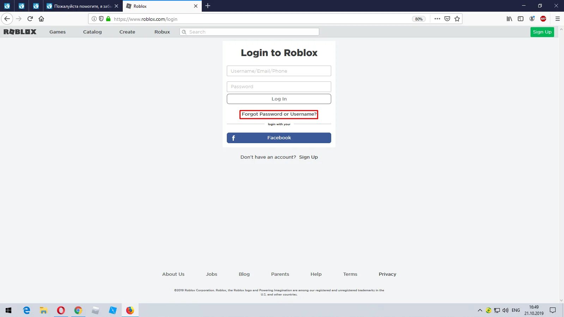Open the Jobs footer link

(x=212, y=274)
